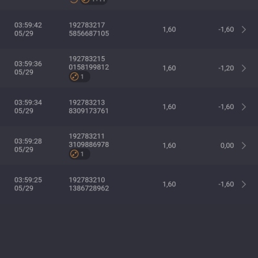Expand the 03:59:28 record with 0,00 result
Image resolution: width=258 pixels, height=258 pixels.
[244, 146]
